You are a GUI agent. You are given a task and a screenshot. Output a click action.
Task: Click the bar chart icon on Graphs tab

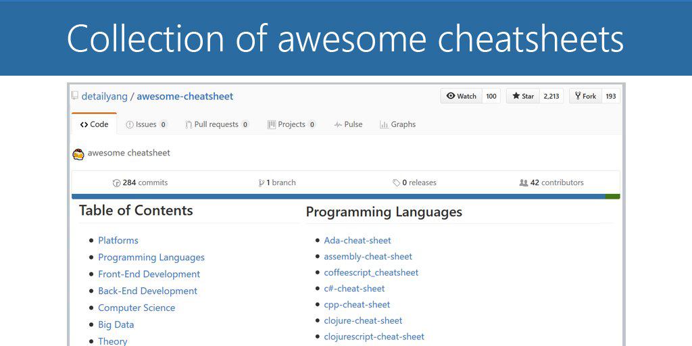point(384,125)
